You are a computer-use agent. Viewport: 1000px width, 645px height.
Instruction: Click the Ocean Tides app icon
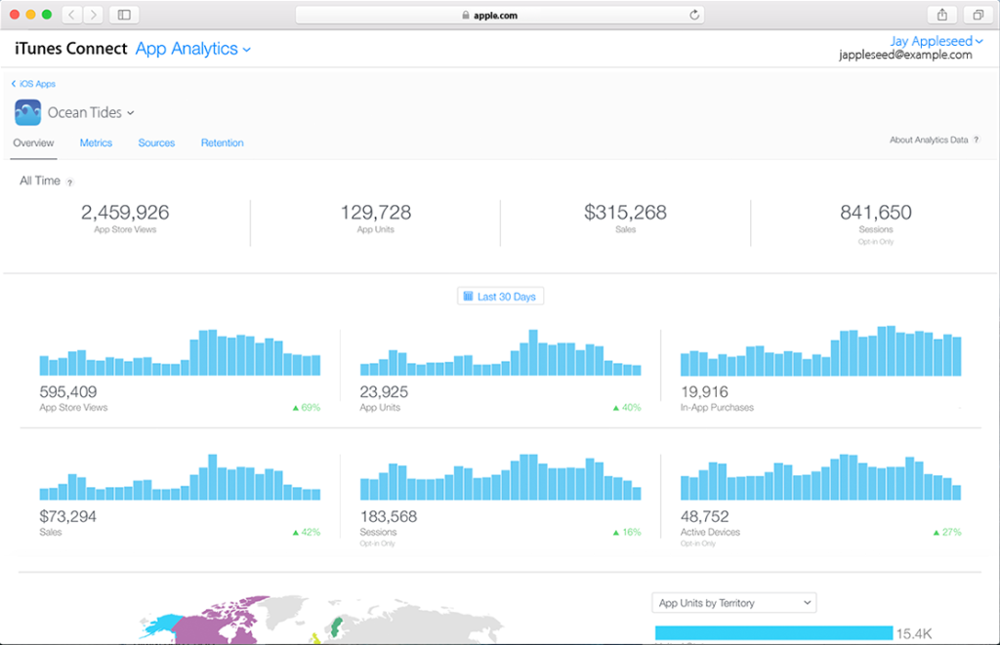coord(28,113)
